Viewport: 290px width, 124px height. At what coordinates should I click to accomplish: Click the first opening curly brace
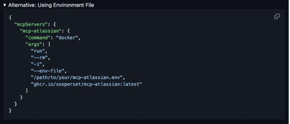(10, 18)
